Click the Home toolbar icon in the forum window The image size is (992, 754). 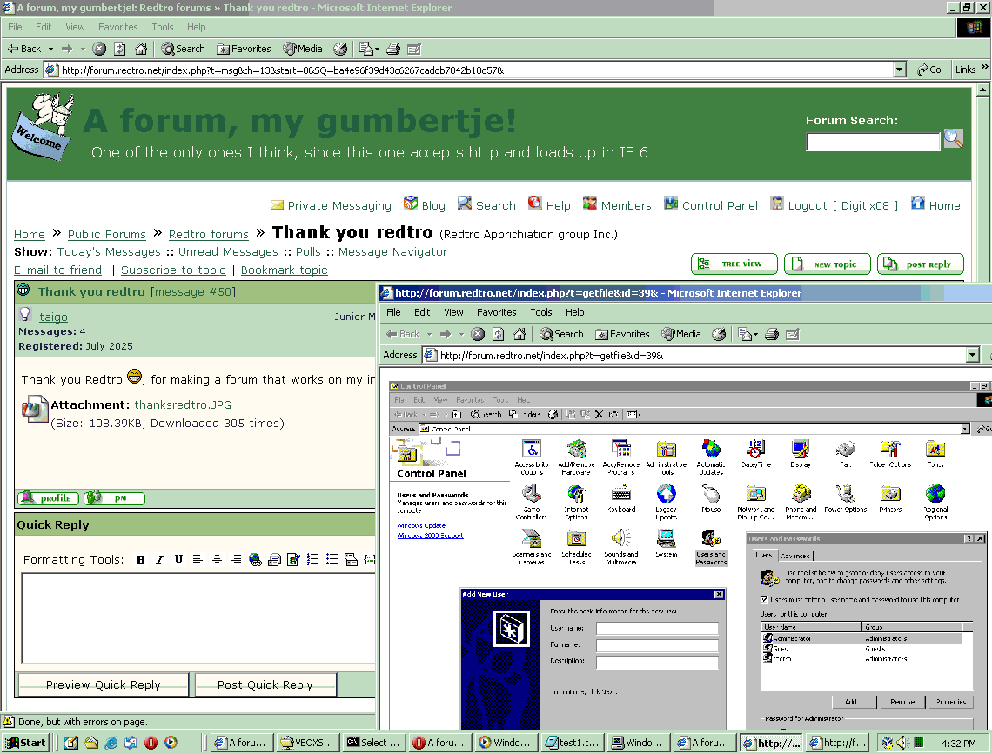click(x=141, y=49)
